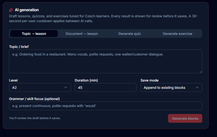Click the Grammar / skill focus input
217x137 pixels.
[105, 106]
